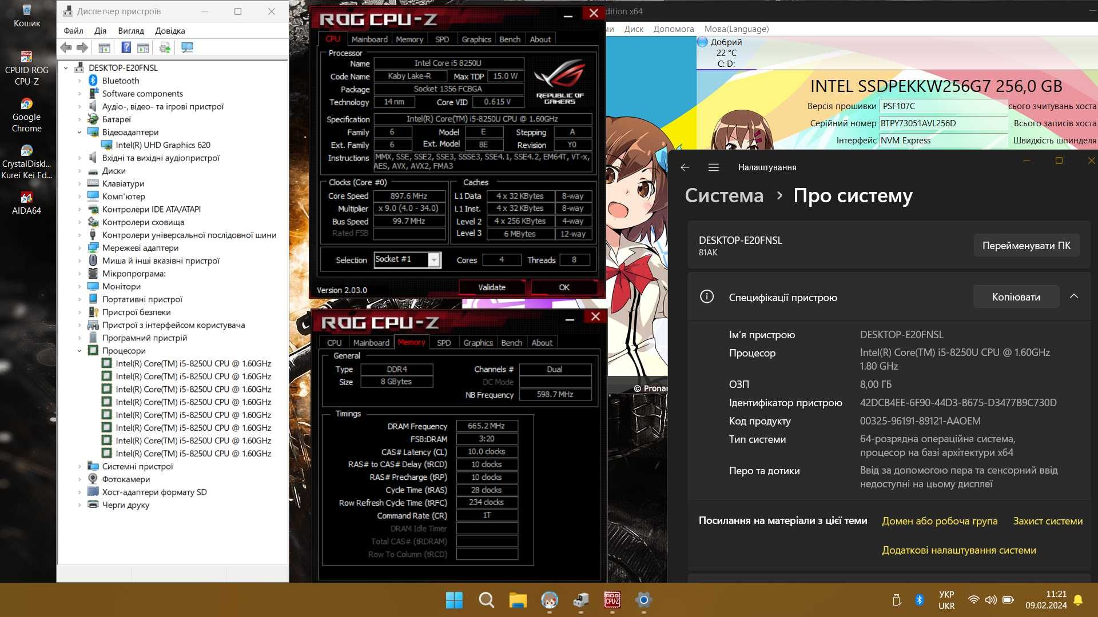Click firmware version field PSF107C

pyautogui.click(x=944, y=106)
